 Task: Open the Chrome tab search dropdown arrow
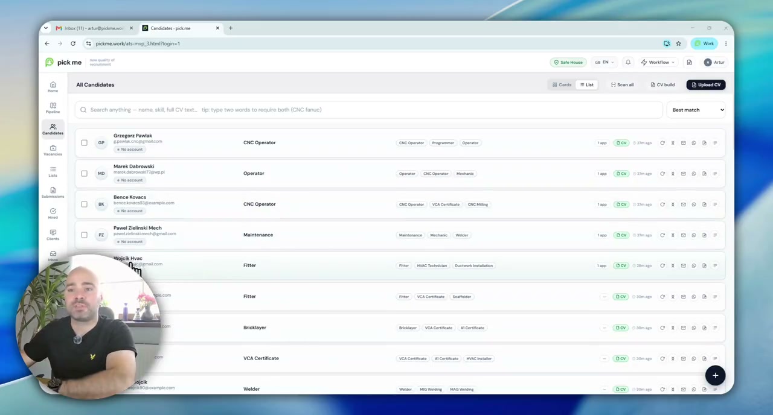click(46, 28)
